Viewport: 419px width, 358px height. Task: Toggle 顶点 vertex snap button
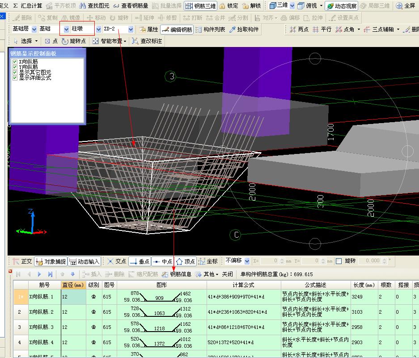tap(186, 261)
